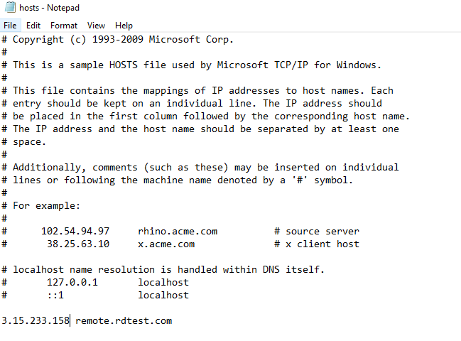Screen dimensions: 461x341
Task: Click the 'hosts - Notepad' window title
Action: (49, 8)
